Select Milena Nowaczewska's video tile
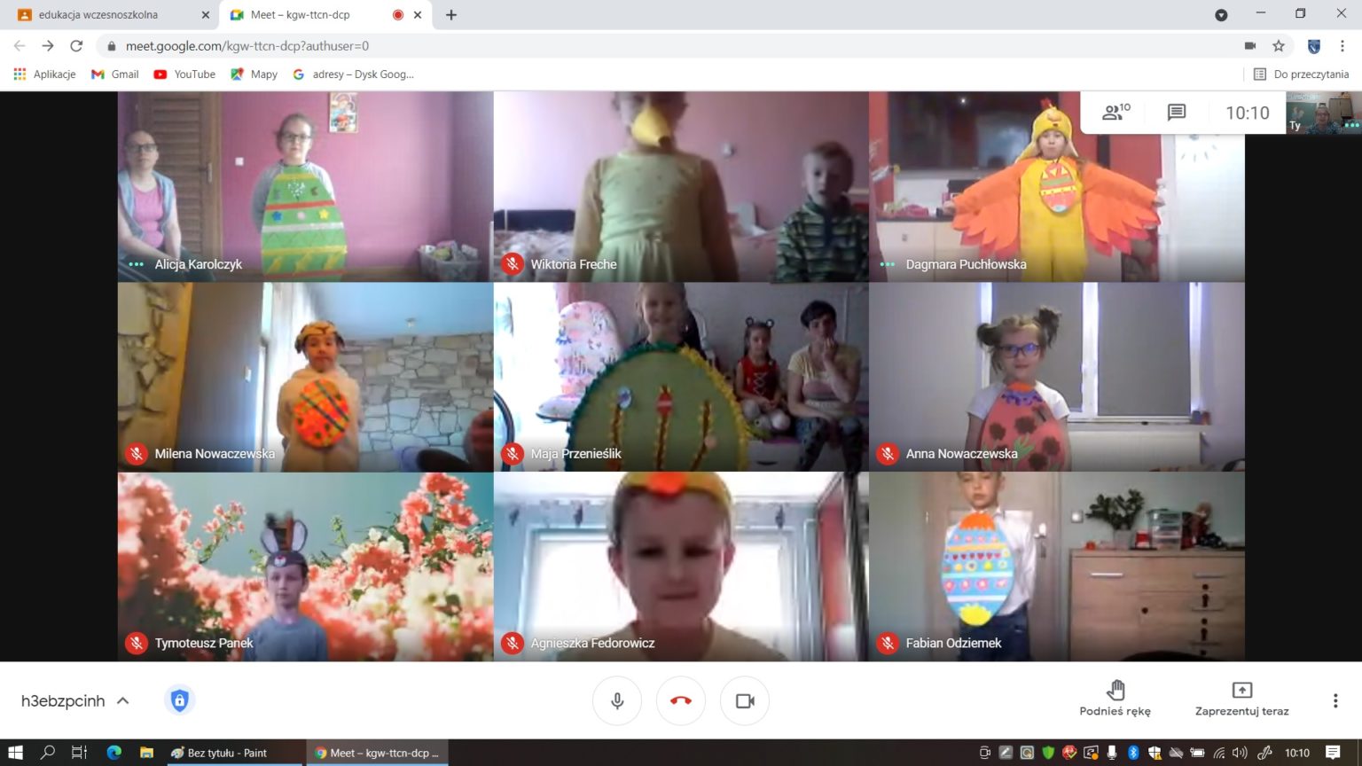 pyautogui.click(x=306, y=377)
